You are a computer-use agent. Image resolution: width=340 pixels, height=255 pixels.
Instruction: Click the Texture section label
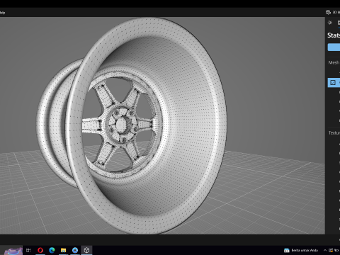tap(334, 133)
